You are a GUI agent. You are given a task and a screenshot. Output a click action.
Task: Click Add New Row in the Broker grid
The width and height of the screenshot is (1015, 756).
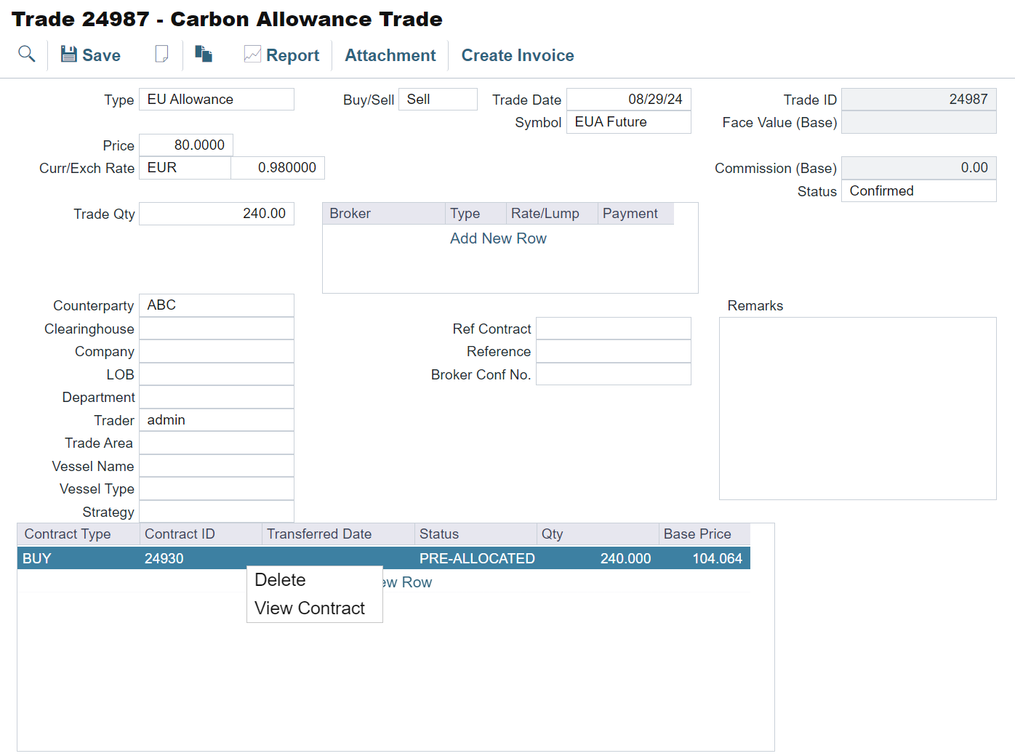[x=498, y=238]
